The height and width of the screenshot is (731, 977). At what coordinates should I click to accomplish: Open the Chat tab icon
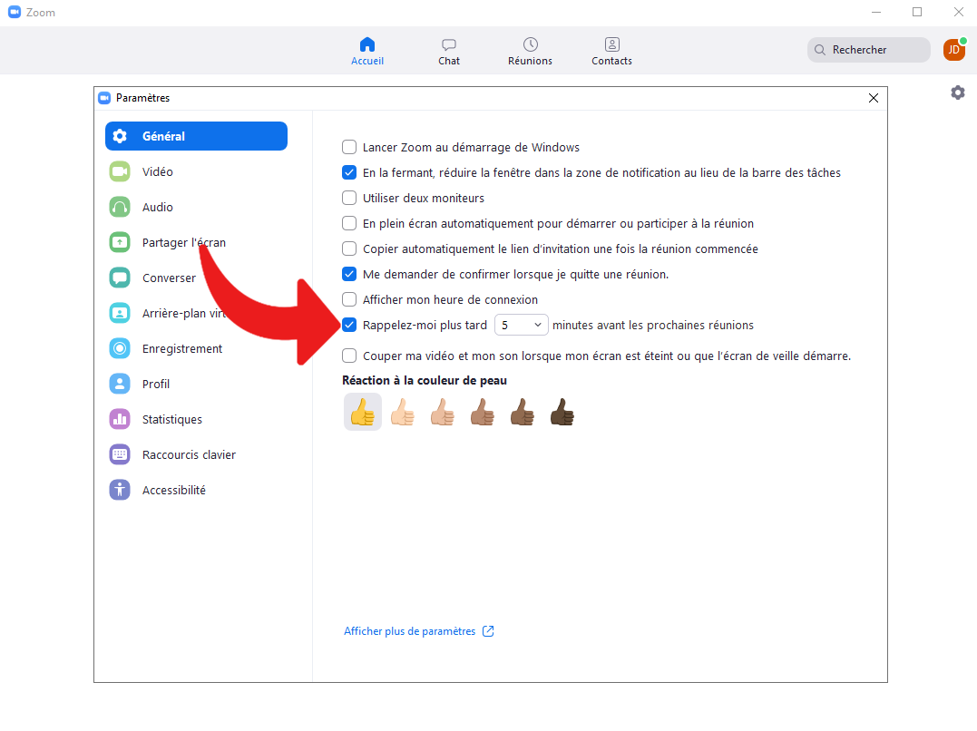449,44
